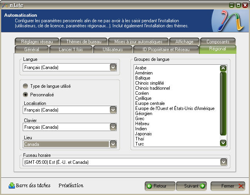Select Coréen in the language list

click(142, 93)
